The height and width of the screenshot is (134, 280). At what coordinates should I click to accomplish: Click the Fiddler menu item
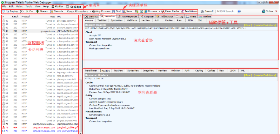click(x=57, y=6)
